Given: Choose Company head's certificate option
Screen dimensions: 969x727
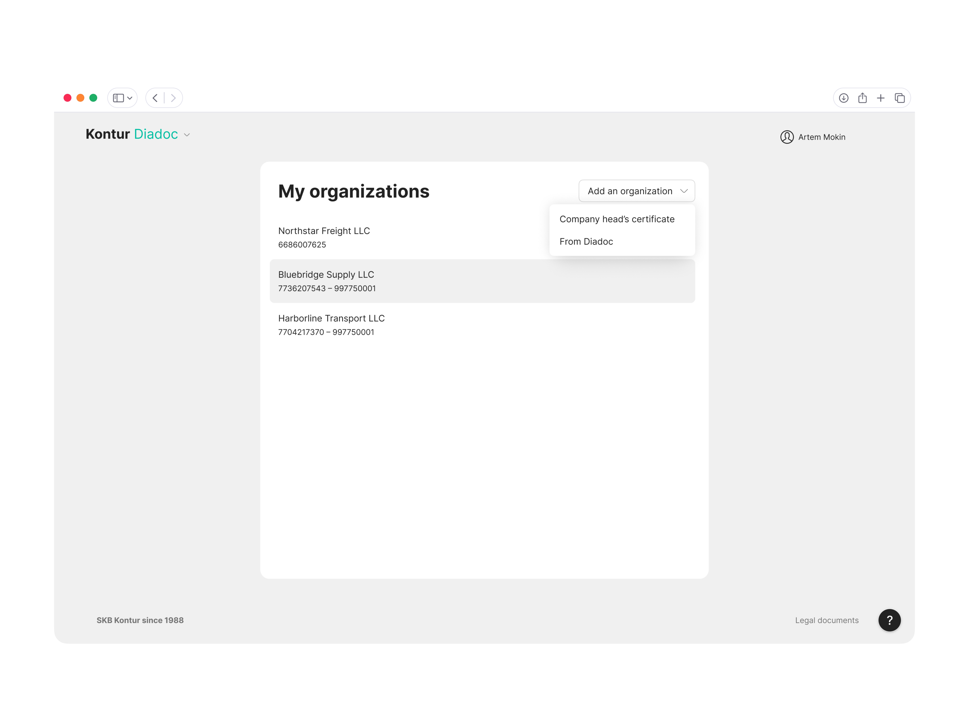Looking at the screenshot, I should [x=622, y=219].
